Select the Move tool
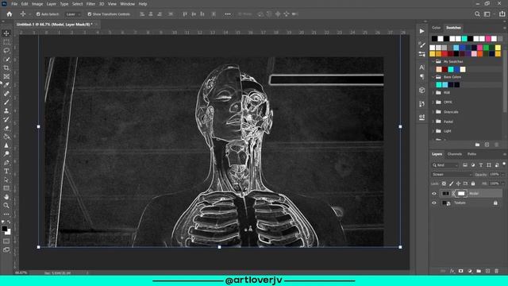Viewport: 508px width, 286px height. tap(6, 33)
